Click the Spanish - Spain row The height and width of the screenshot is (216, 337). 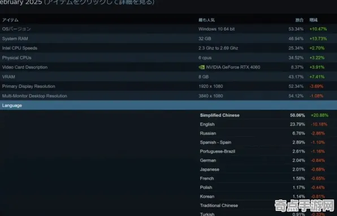[264, 142]
